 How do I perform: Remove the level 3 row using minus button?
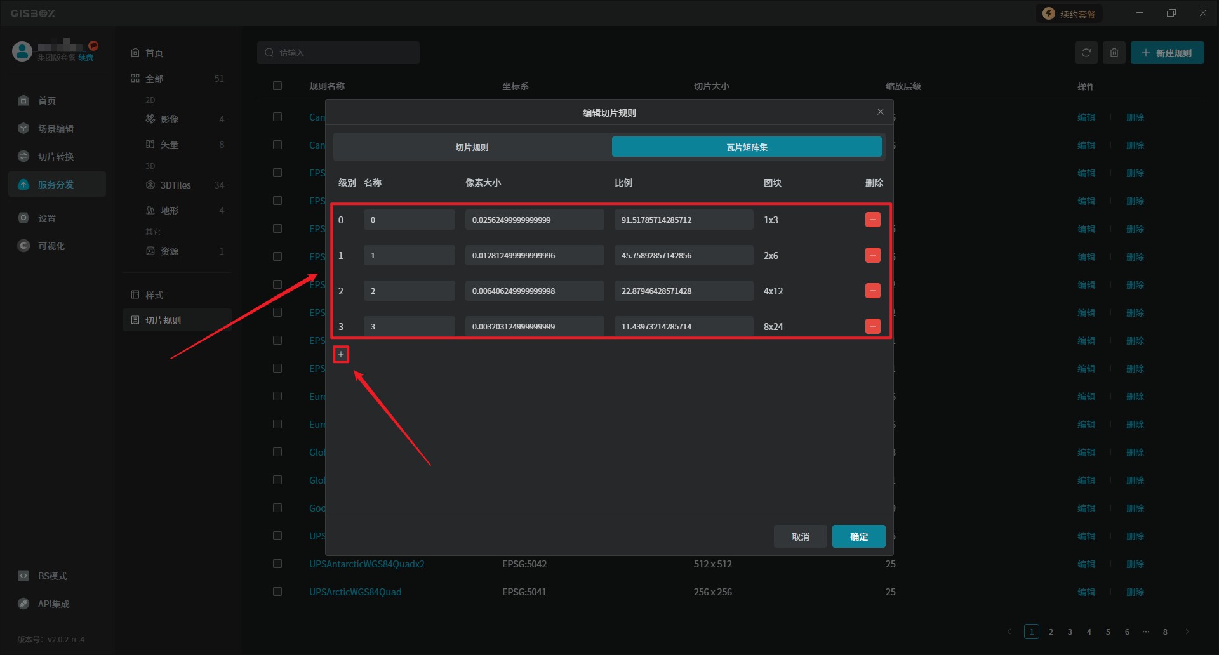click(872, 326)
